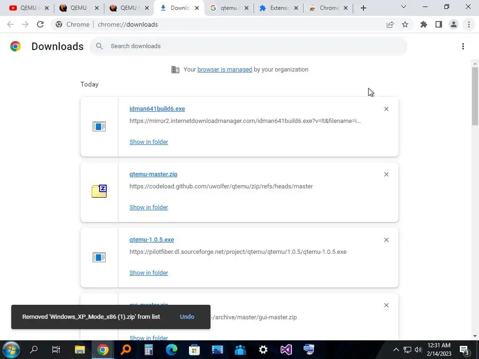Click the qtemu-1.0.5.exe file icon
Image resolution: width=479 pixels, height=359 pixels.
99,258
